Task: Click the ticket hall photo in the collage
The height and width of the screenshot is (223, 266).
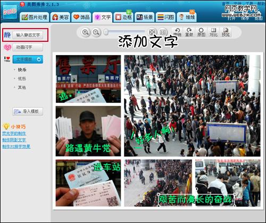Action: click(x=88, y=79)
